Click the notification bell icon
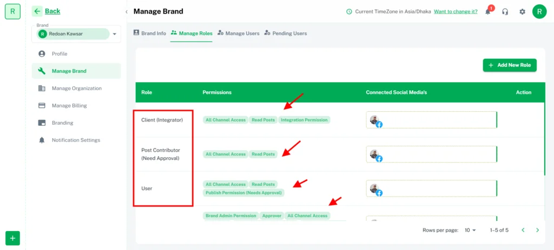Screen dimensions: 554x250 tap(488, 12)
